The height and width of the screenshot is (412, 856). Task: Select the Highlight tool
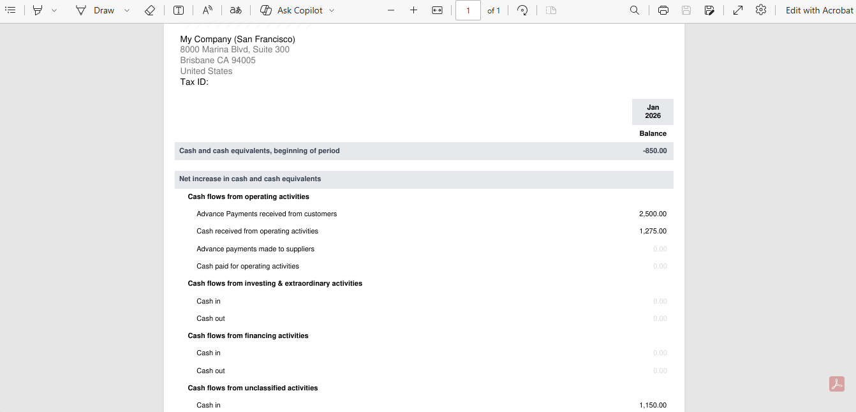tap(38, 10)
